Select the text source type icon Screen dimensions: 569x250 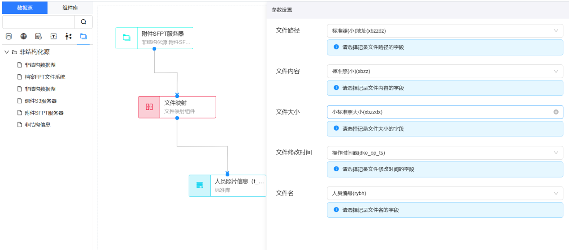click(53, 36)
